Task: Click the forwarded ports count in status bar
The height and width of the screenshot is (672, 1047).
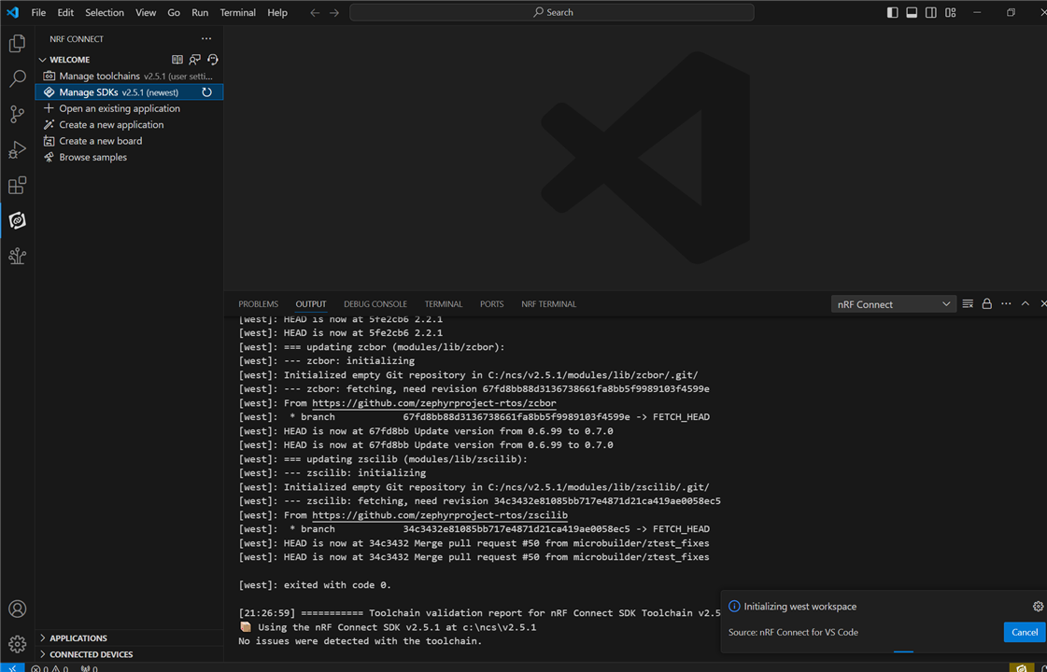Action: pos(89,668)
